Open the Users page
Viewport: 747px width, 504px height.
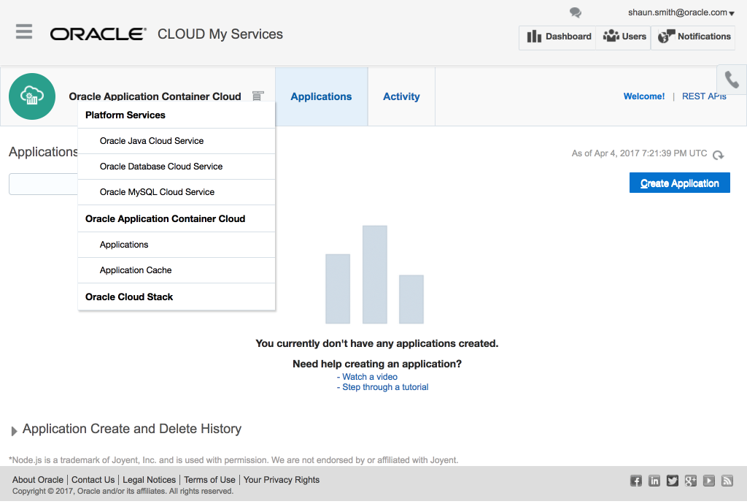[x=624, y=37]
